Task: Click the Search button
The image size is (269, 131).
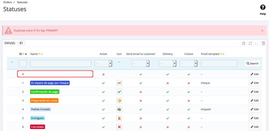Action: pos(252,63)
